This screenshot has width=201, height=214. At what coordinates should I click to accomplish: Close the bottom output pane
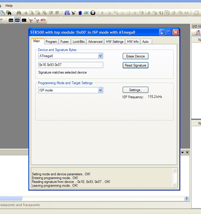(x=187, y=152)
